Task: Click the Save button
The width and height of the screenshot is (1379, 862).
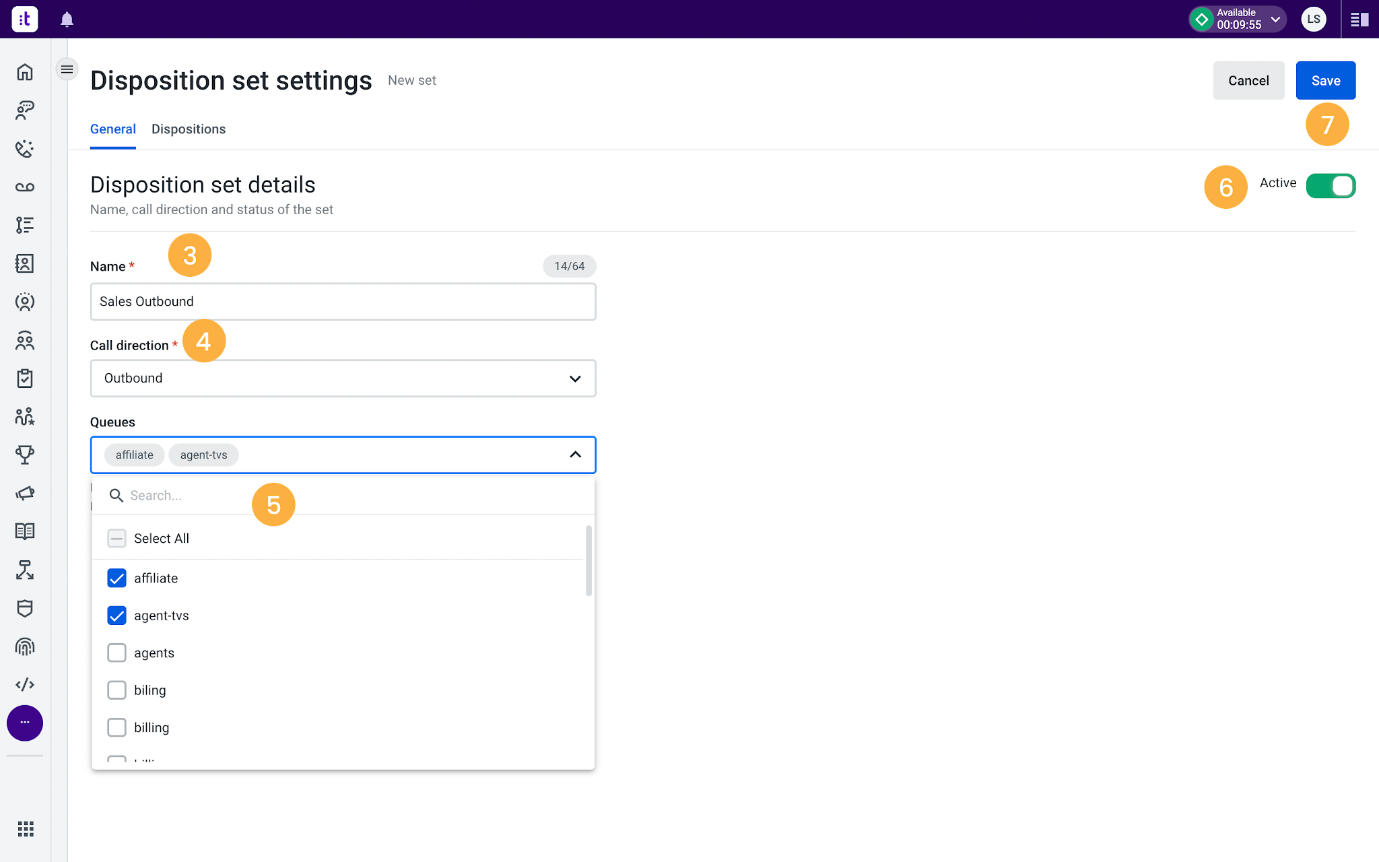Action: point(1326,80)
